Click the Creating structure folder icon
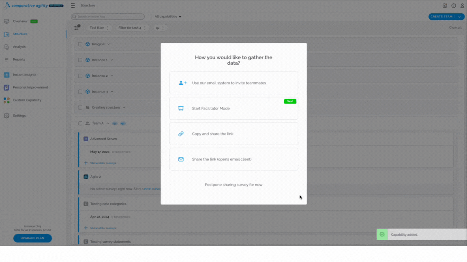Viewport: 467px width, 262px height. [88, 108]
